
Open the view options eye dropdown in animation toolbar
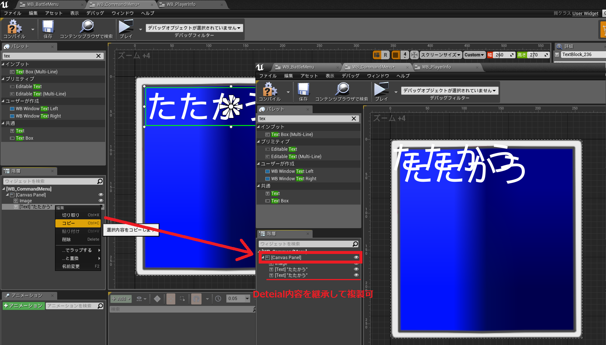click(x=141, y=299)
